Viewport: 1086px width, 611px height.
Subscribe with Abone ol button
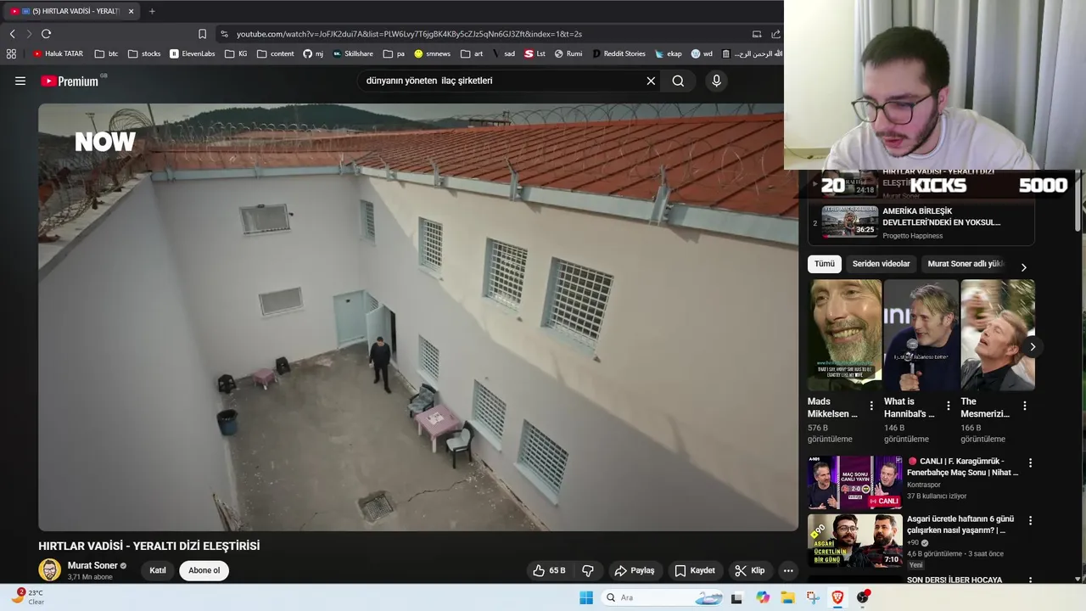(204, 570)
